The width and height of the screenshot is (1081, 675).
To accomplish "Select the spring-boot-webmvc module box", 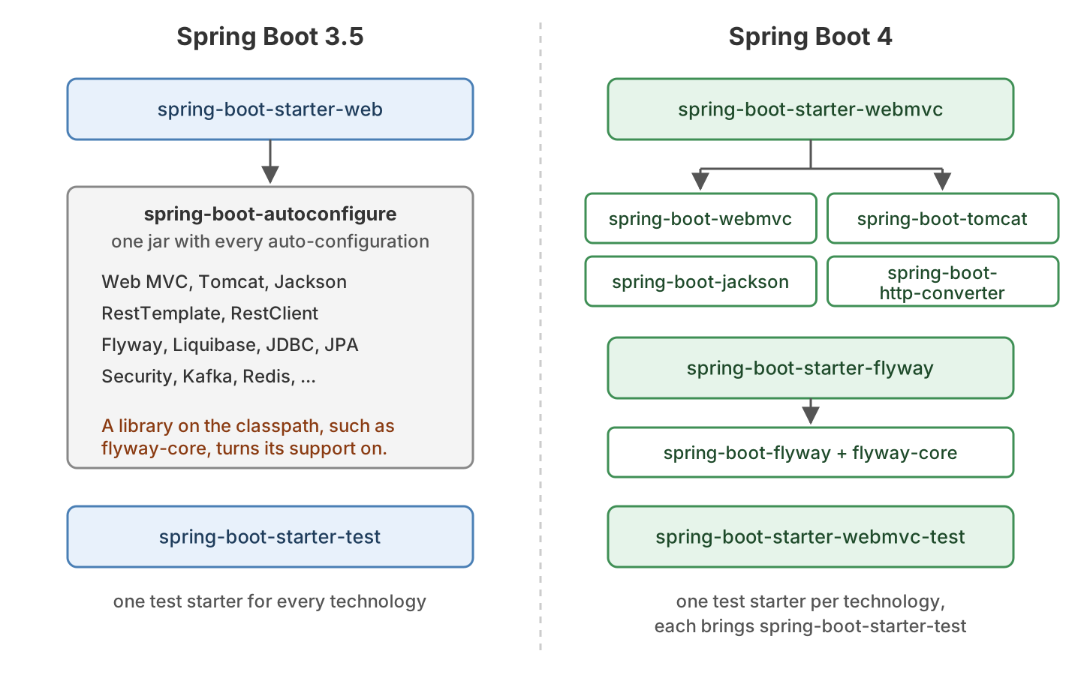I will (700, 219).
